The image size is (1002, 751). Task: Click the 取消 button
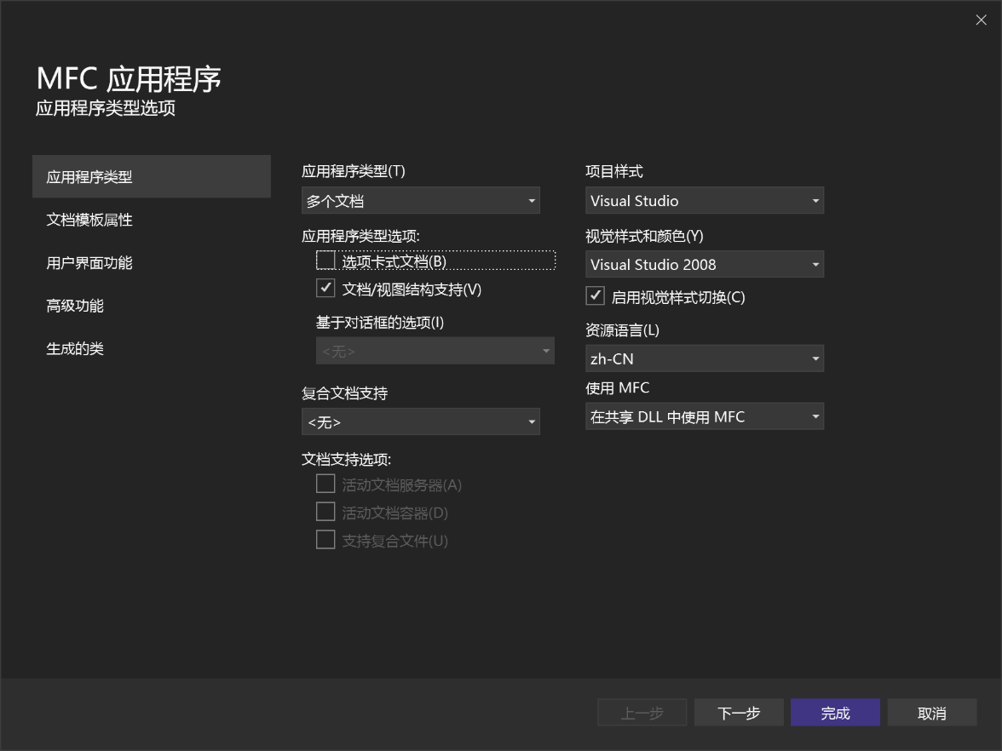pos(931,713)
